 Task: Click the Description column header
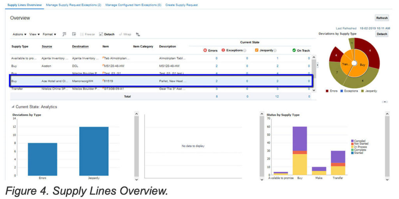(x=168, y=47)
